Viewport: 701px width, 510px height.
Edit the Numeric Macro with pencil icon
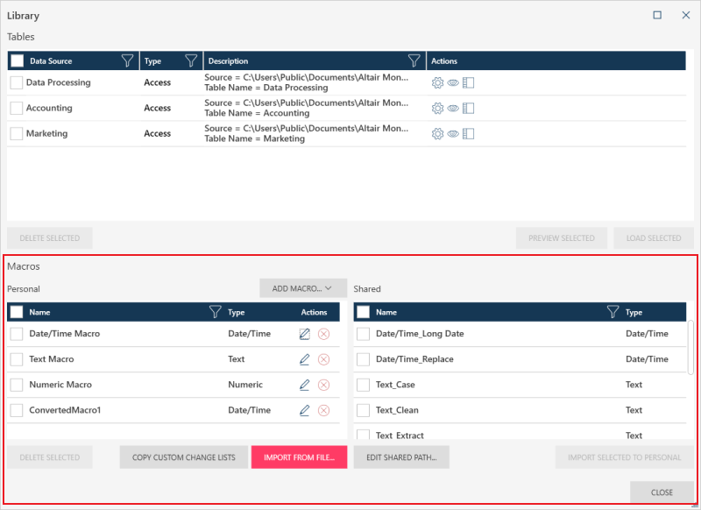click(x=305, y=385)
